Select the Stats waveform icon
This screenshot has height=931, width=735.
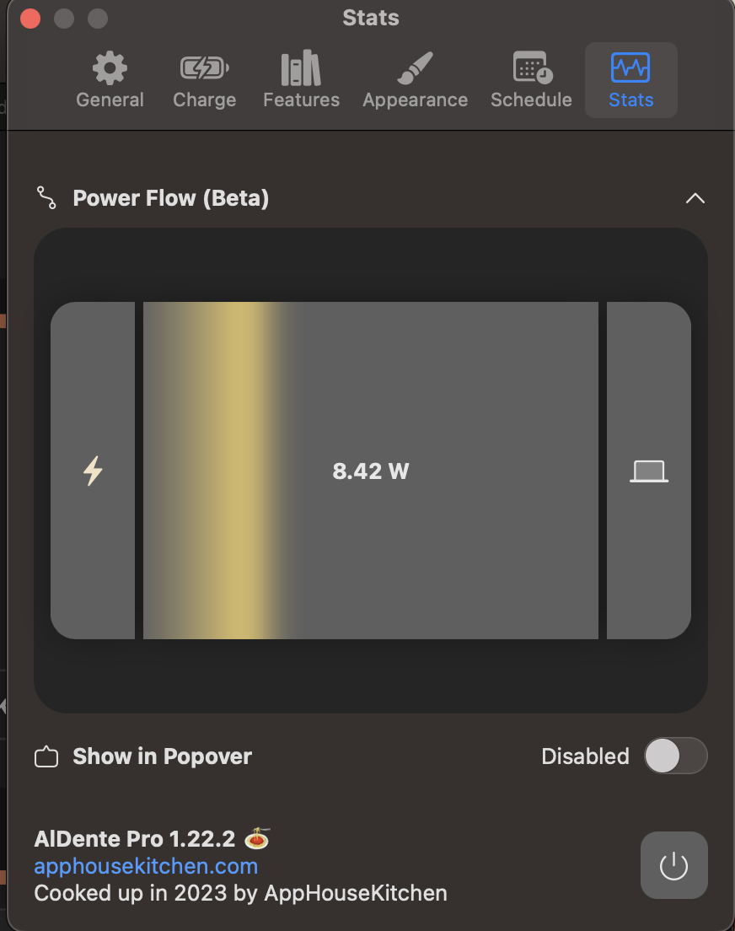(630, 68)
